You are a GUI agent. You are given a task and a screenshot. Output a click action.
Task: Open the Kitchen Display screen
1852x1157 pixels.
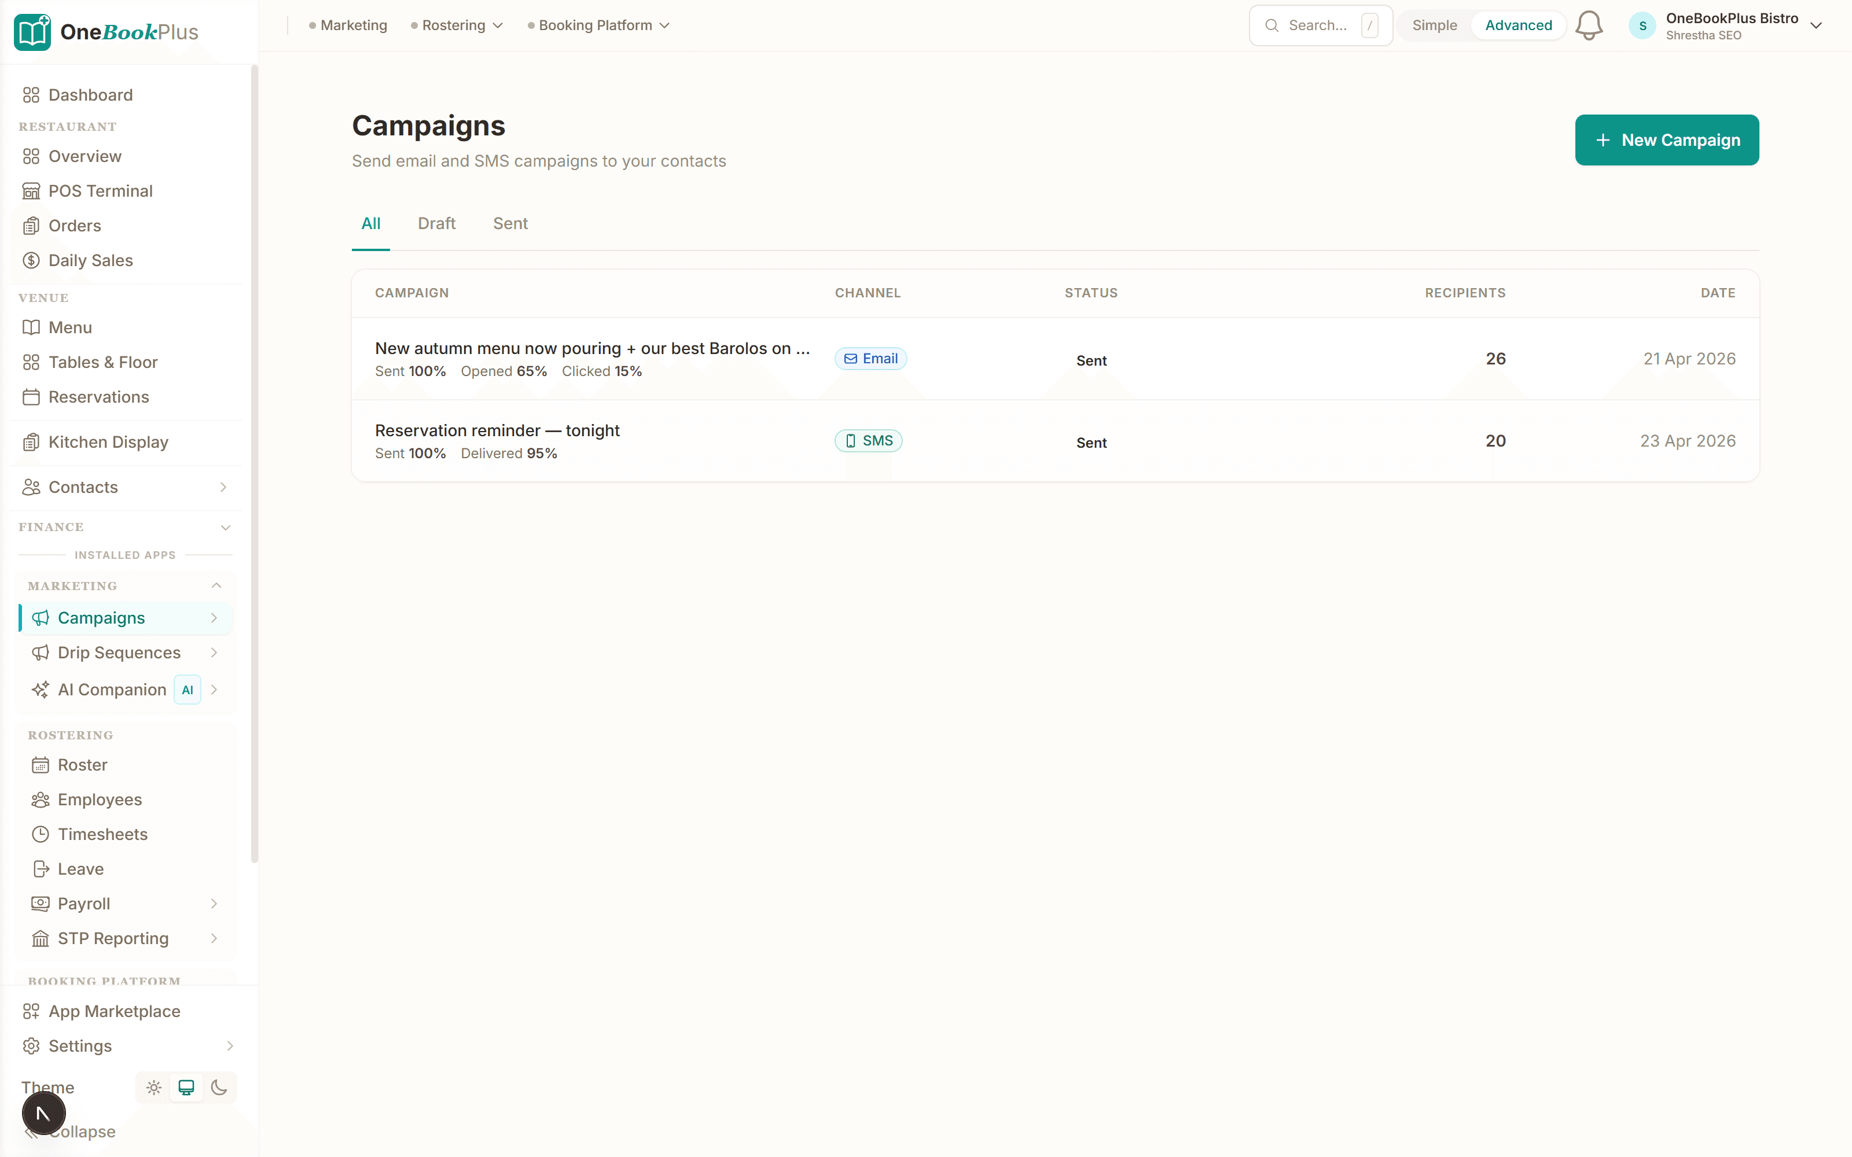point(108,441)
